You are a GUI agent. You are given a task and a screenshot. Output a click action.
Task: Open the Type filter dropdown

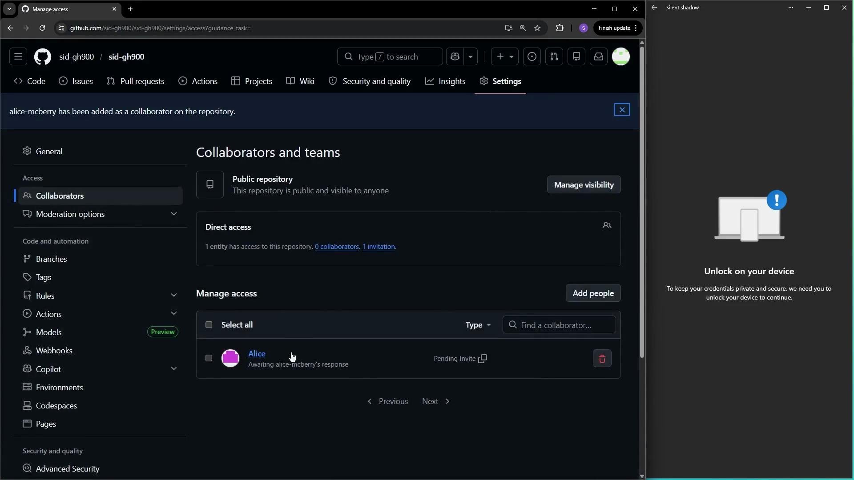(478, 325)
